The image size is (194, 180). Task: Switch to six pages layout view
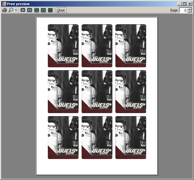tap(50, 10)
